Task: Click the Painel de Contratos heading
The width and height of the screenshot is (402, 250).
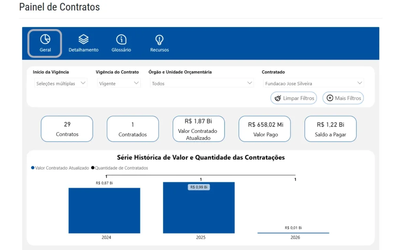Action: pos(60,7)
